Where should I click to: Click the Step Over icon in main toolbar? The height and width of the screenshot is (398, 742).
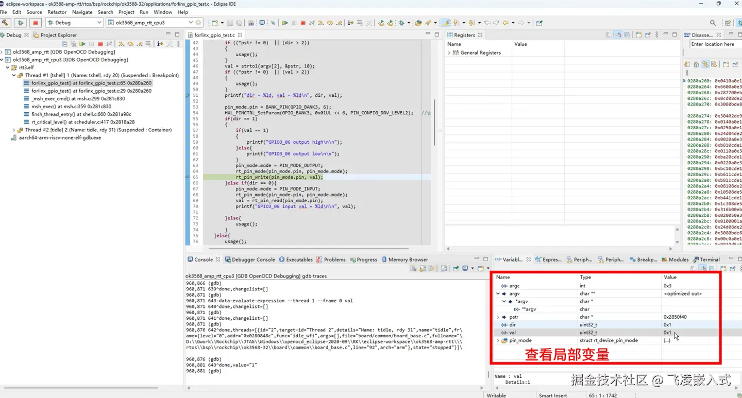coord(330,23)
